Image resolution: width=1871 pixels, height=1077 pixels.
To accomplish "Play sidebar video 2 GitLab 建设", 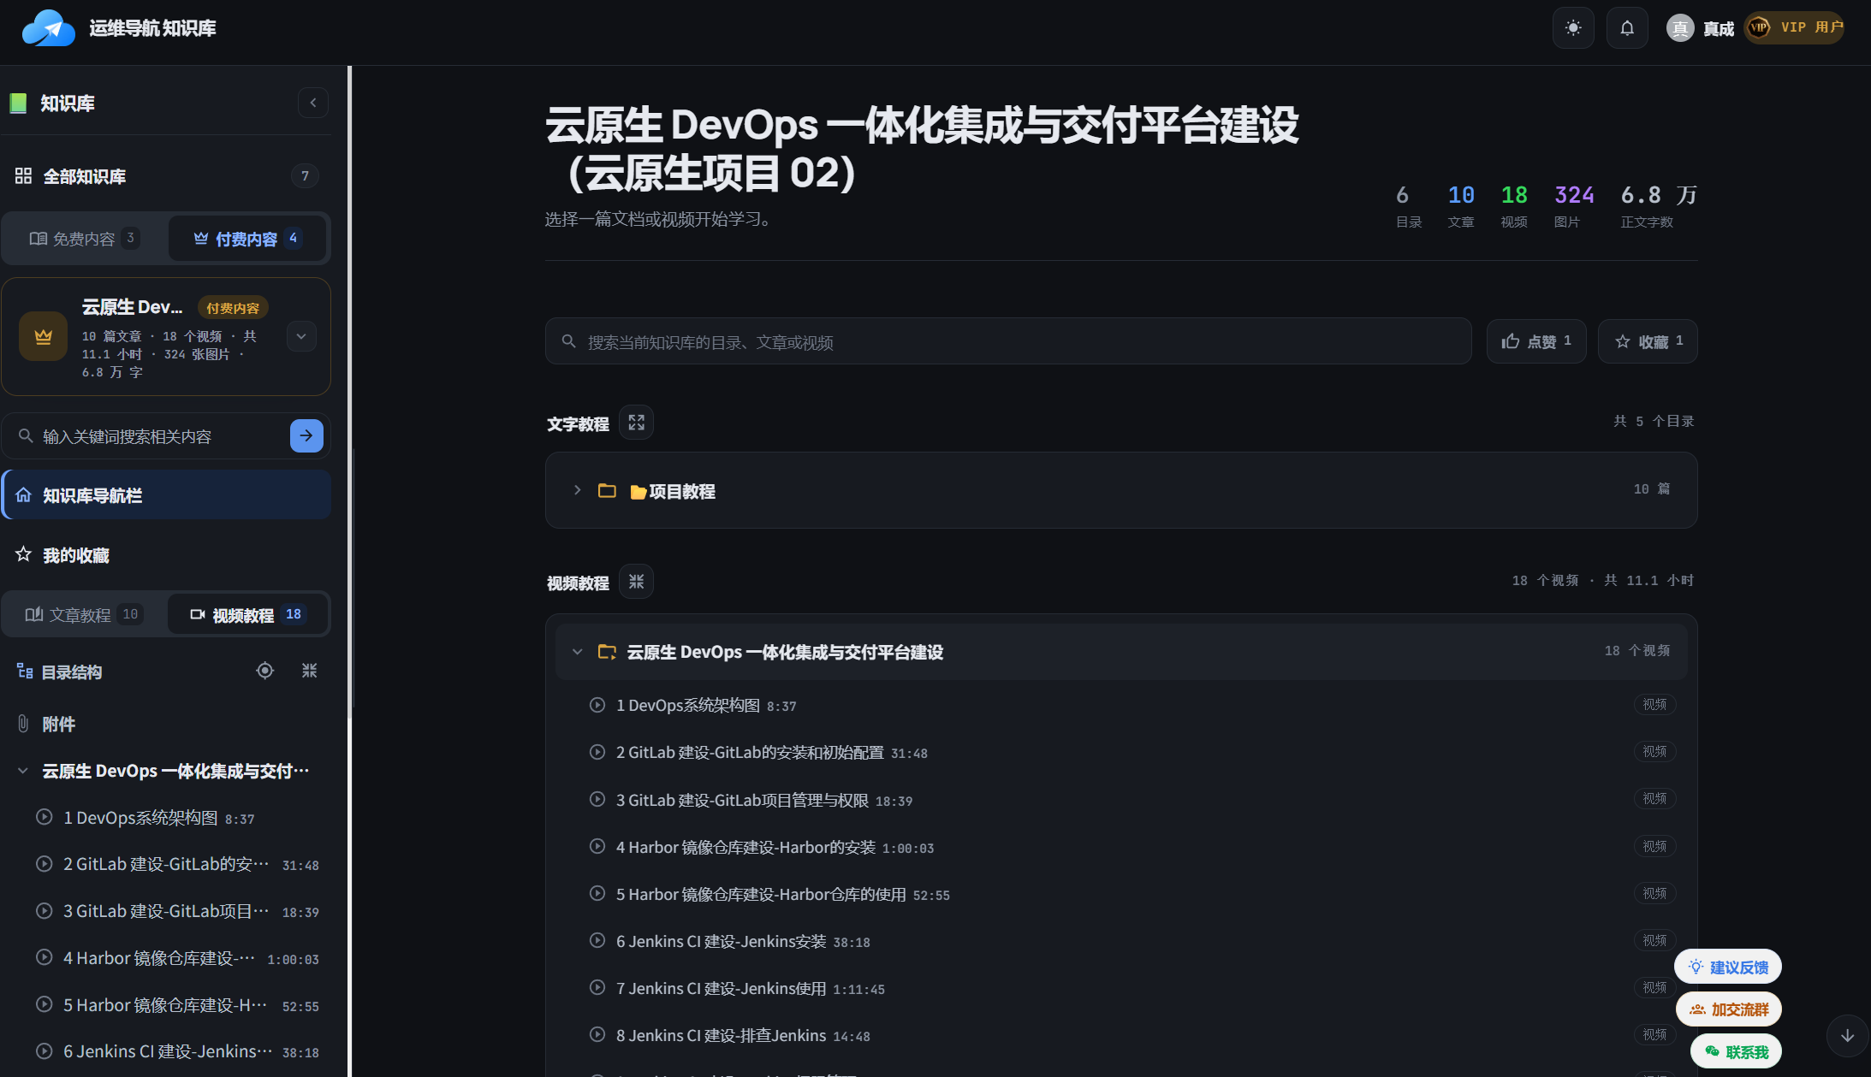I will pos(166,865).
